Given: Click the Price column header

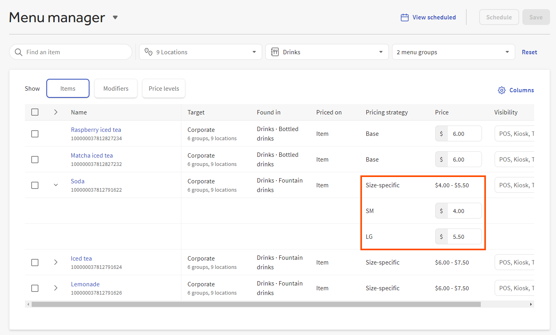Looking at the screenshot, I should point(442,112).
